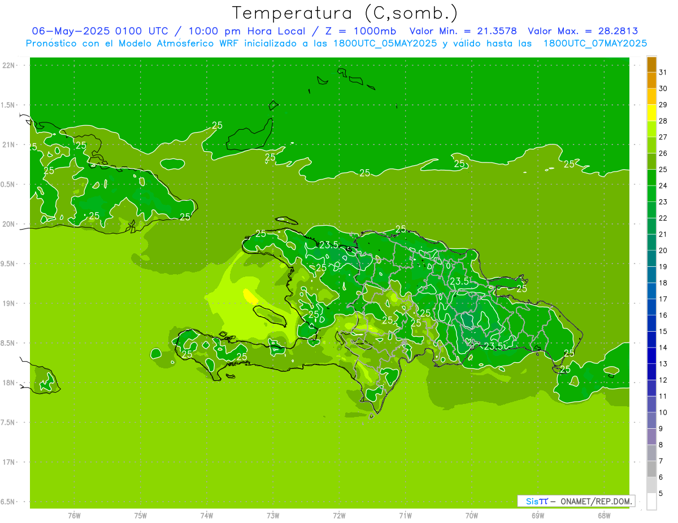Click the dark blue swatch between 13 and 14
Image resolution: width=678 pixels, height=523 pixels.
pyautogui.click(x=651, y=356)
